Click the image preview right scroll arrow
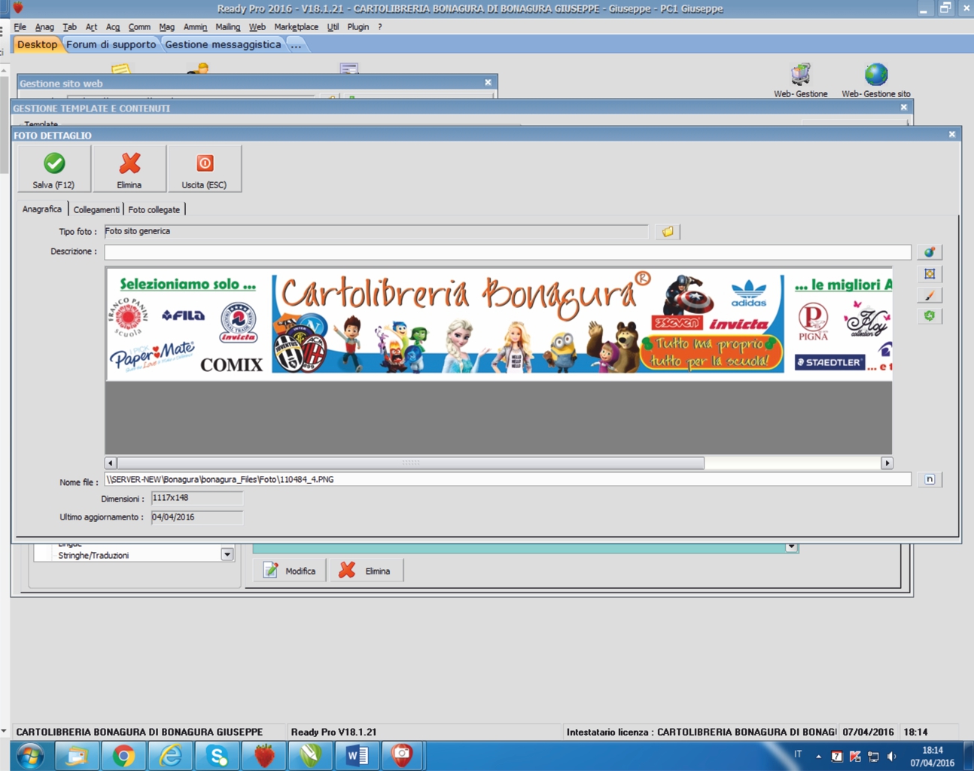This screenshot has width=974, height=771. coord(887,463)
